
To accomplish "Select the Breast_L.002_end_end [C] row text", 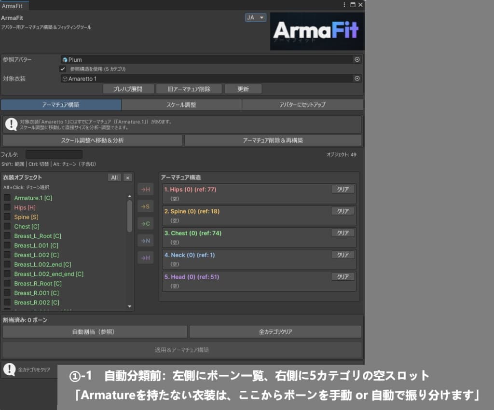I will click(49, 274).
